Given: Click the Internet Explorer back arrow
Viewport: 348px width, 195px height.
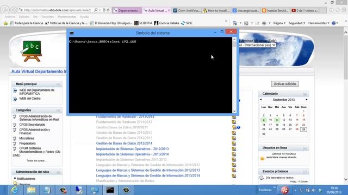Looking at the screenshot, I should point(5,10).
